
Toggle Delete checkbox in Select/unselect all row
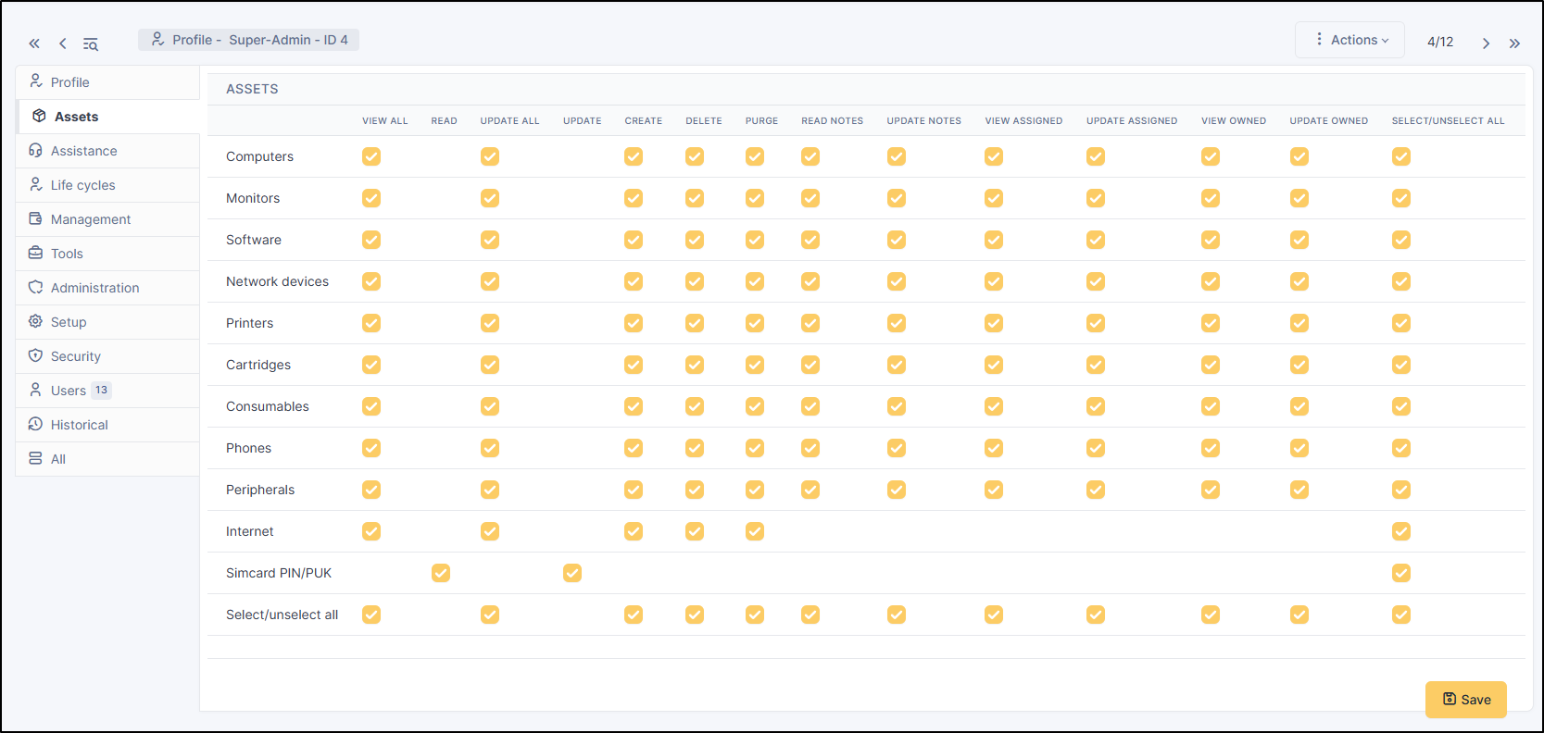(695, 615)
